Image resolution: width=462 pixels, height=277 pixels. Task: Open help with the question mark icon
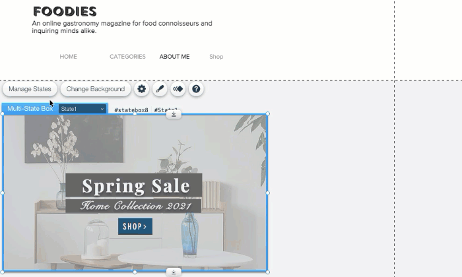[x=196, y=89]
